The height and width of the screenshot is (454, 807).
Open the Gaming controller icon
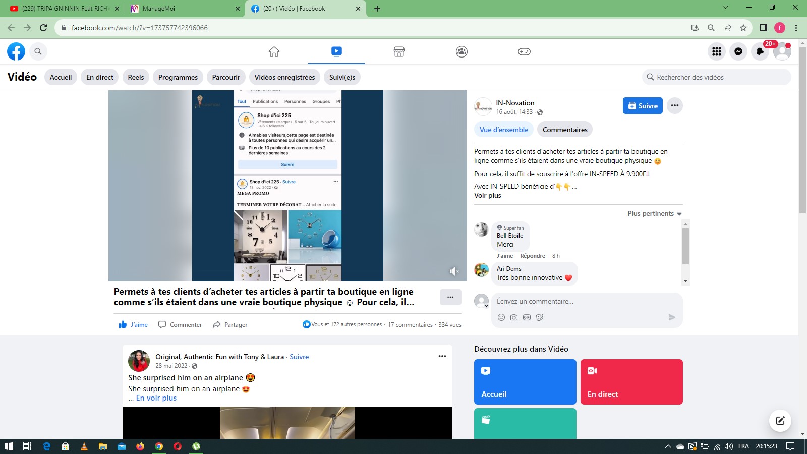(524, 51)
